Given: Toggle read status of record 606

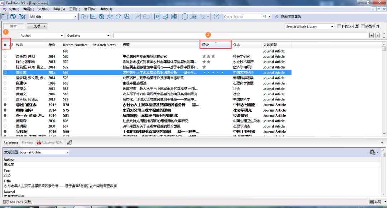Looking at the screenshot, I should [x=5, y=121].
